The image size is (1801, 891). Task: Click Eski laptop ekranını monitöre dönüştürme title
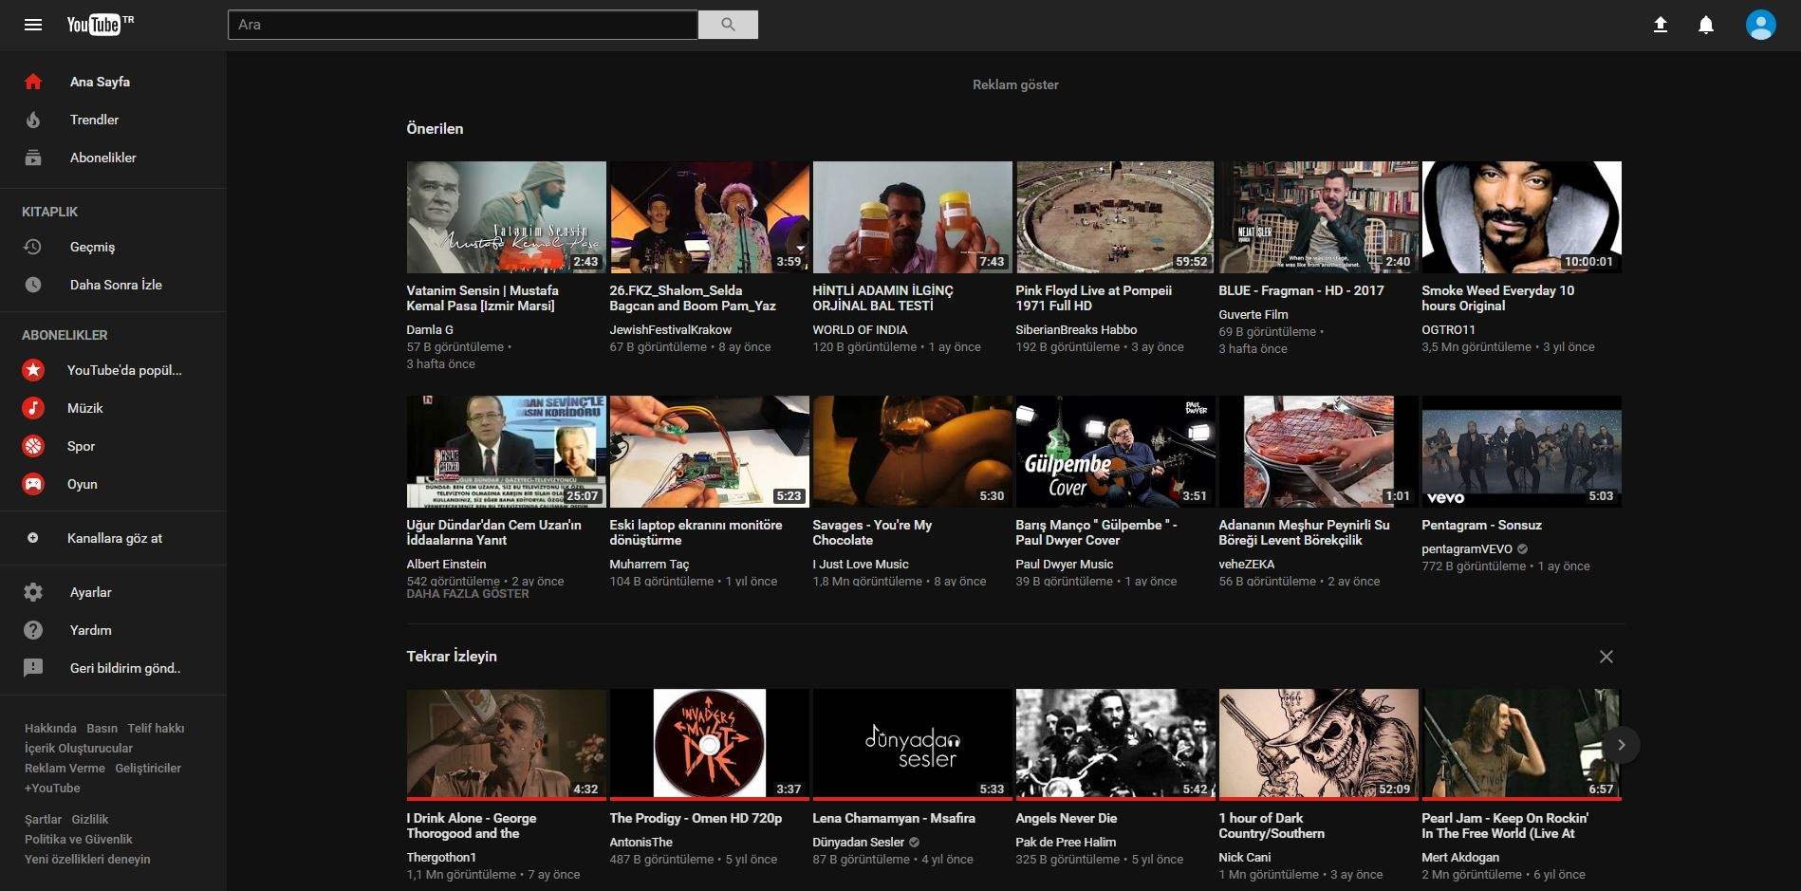pos(696,532)
